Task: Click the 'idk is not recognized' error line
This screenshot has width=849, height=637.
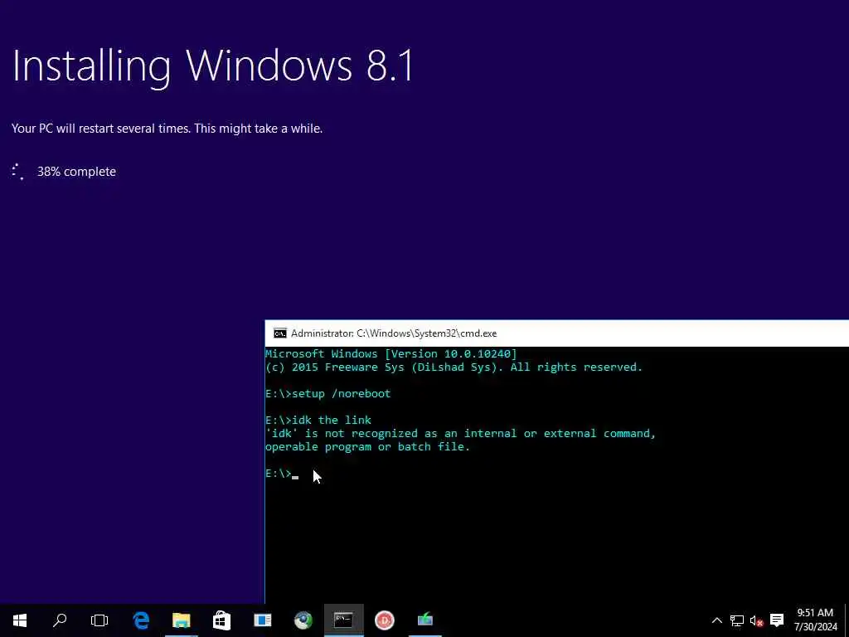Action: pos(460,433)
